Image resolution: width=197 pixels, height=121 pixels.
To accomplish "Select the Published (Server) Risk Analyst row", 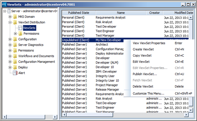I will (125, 99).
